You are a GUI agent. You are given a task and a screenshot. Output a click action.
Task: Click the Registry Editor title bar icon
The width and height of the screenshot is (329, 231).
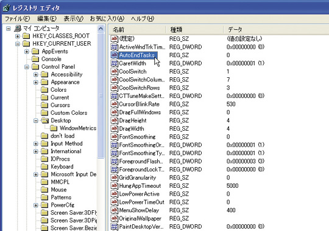[x=6, y=8]
